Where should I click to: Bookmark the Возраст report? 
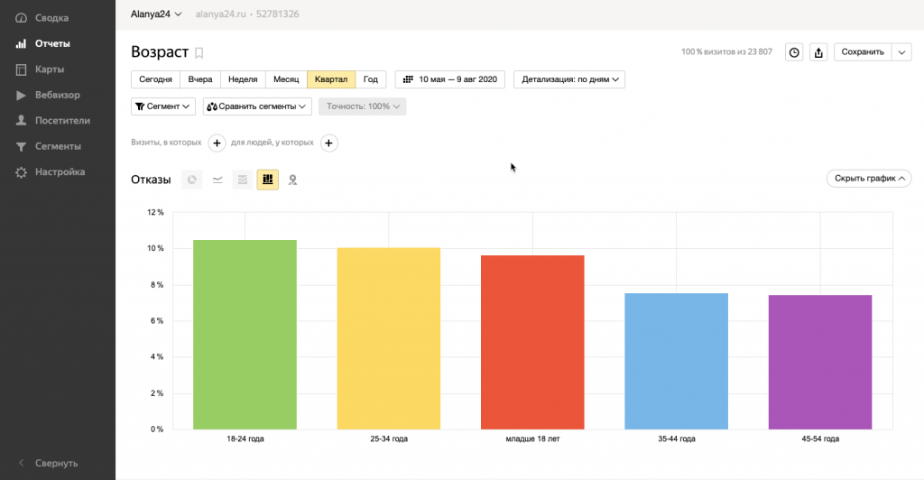point(199,53)
